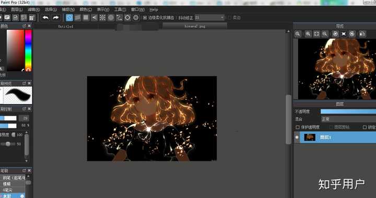Click the zoom out icon in navigator
The image size is (376, 198).
(325, 34)
